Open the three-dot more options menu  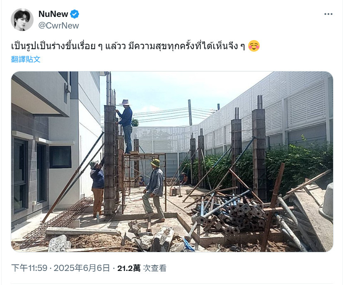(329, 14)
